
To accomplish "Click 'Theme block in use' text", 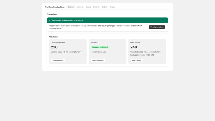I will click(x=98, y=52).
